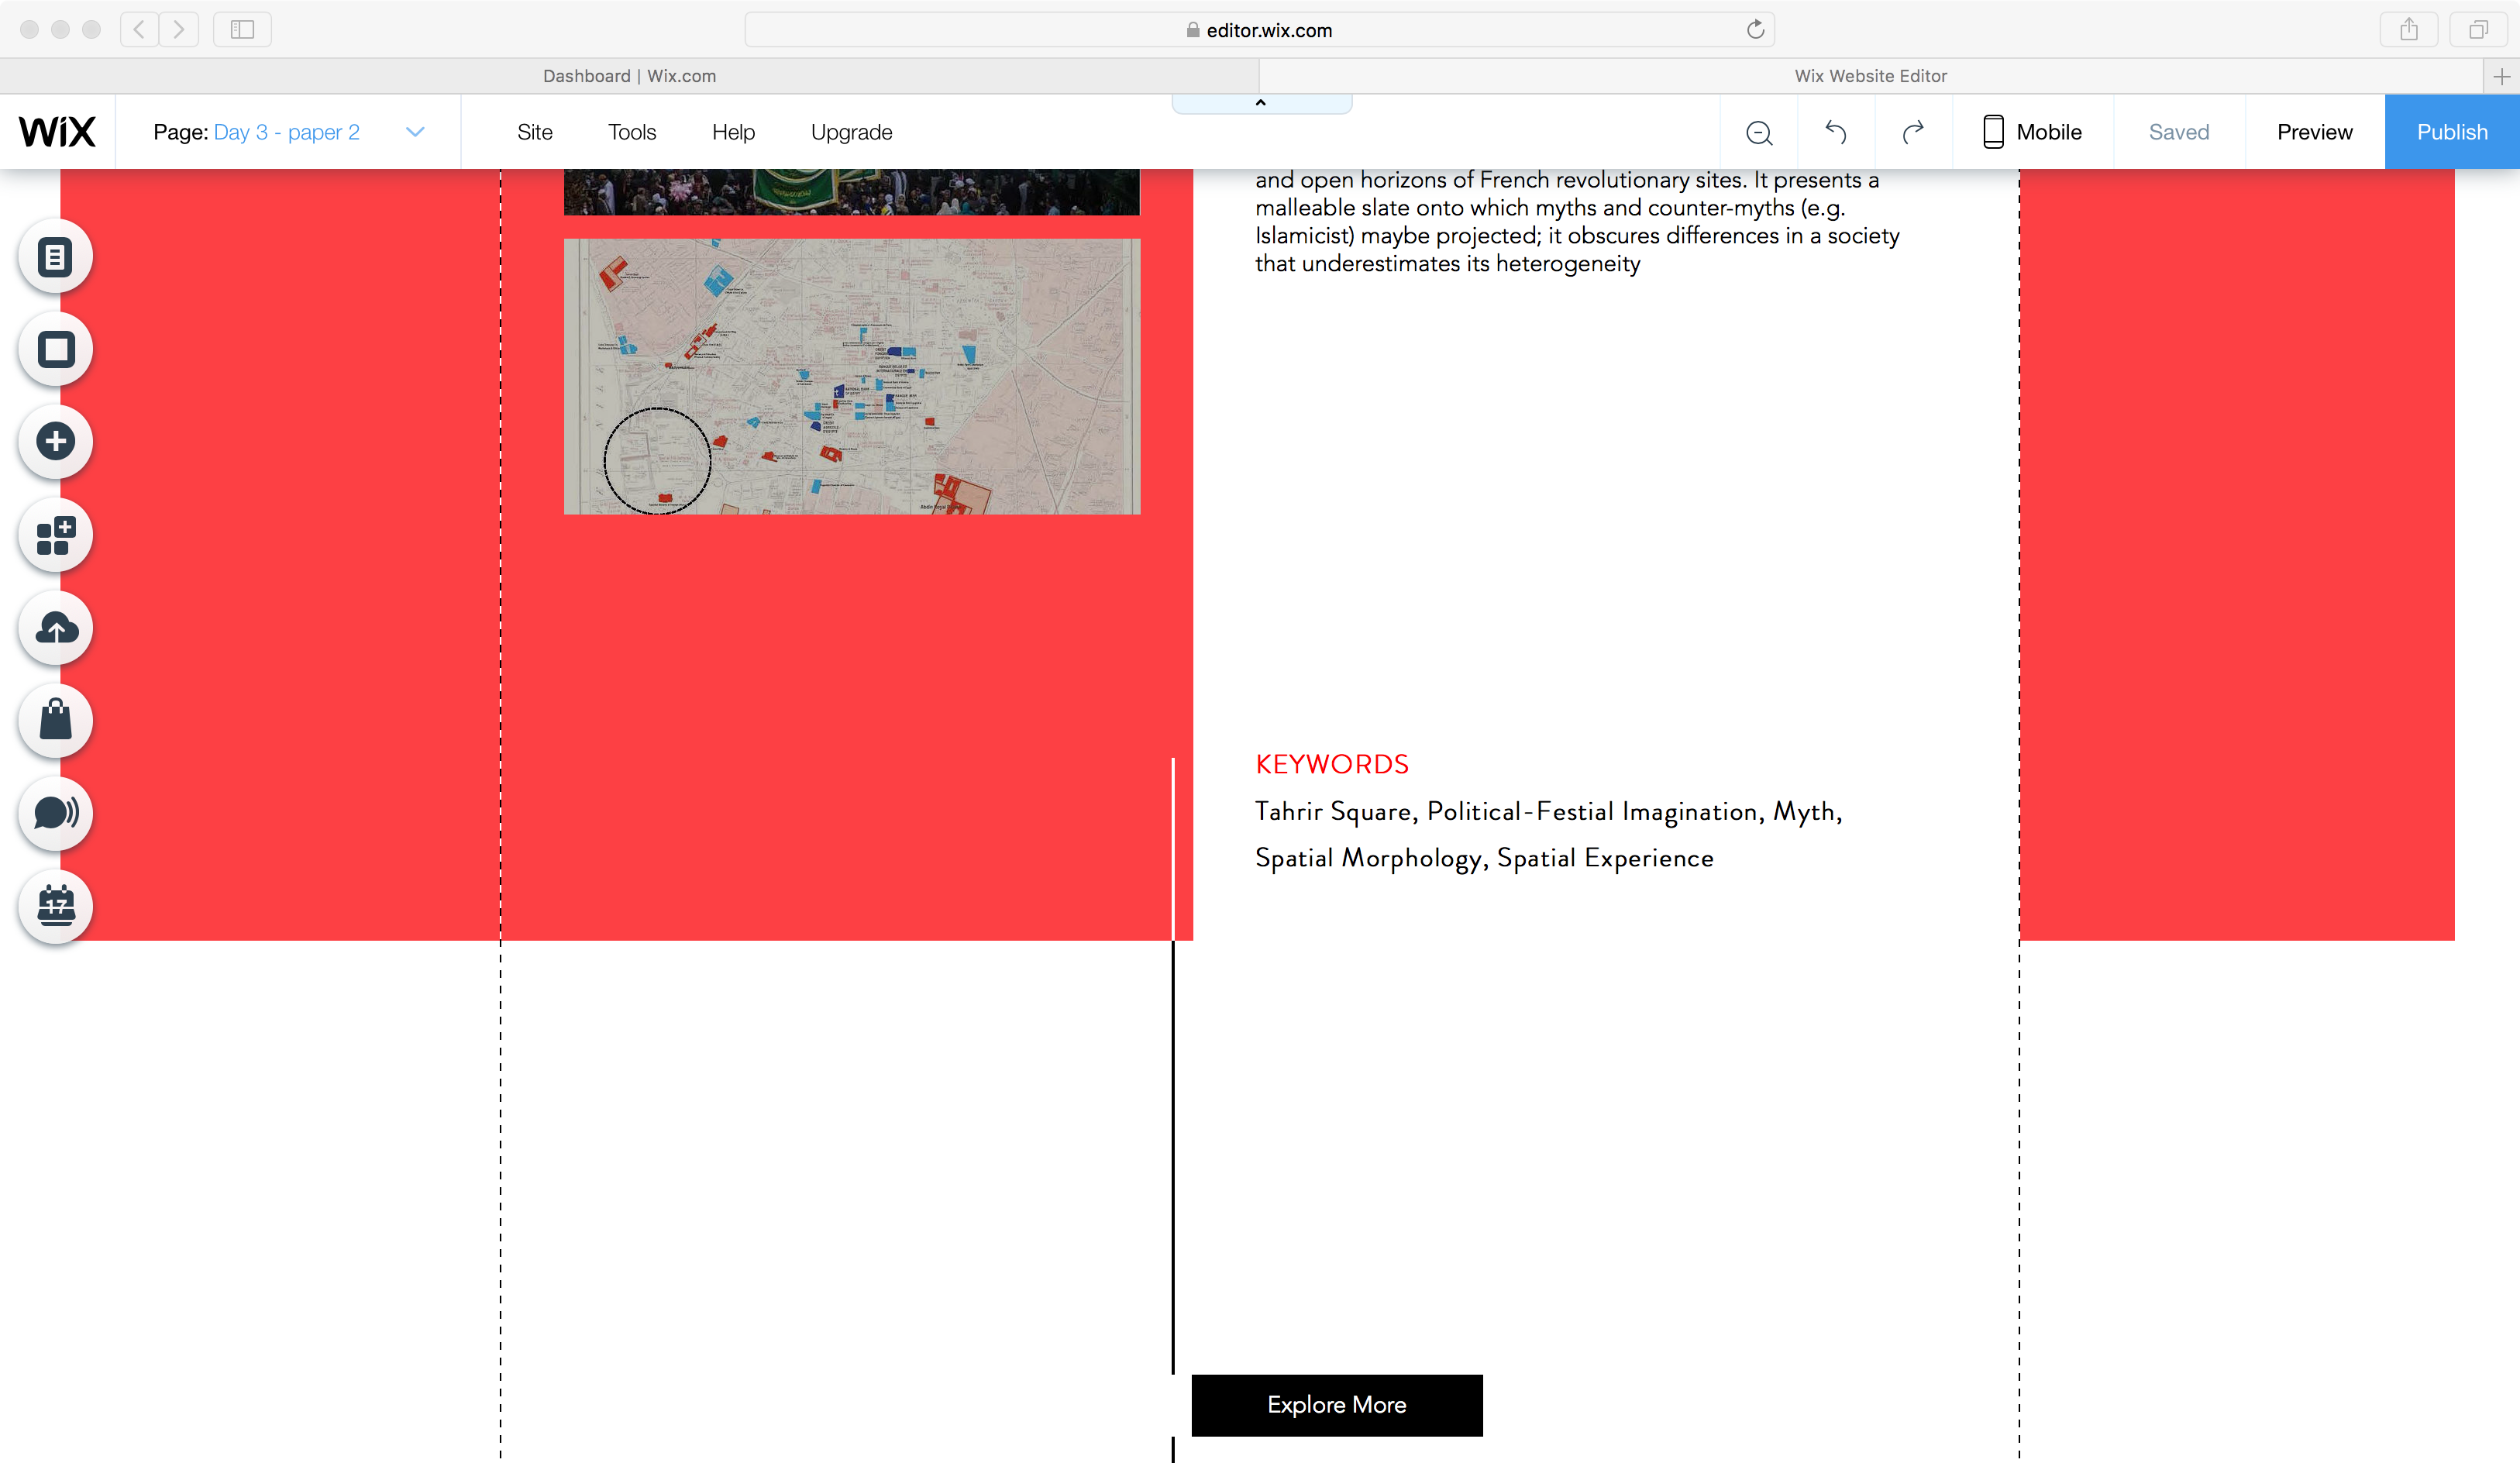Toggle the Safari sidebar button
Screen dimensions: 2520x1463
point(242,29)
